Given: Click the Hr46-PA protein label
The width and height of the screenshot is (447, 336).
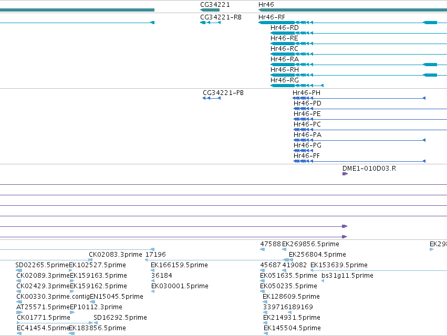Looking at the screenshot, I should (307, 135).
